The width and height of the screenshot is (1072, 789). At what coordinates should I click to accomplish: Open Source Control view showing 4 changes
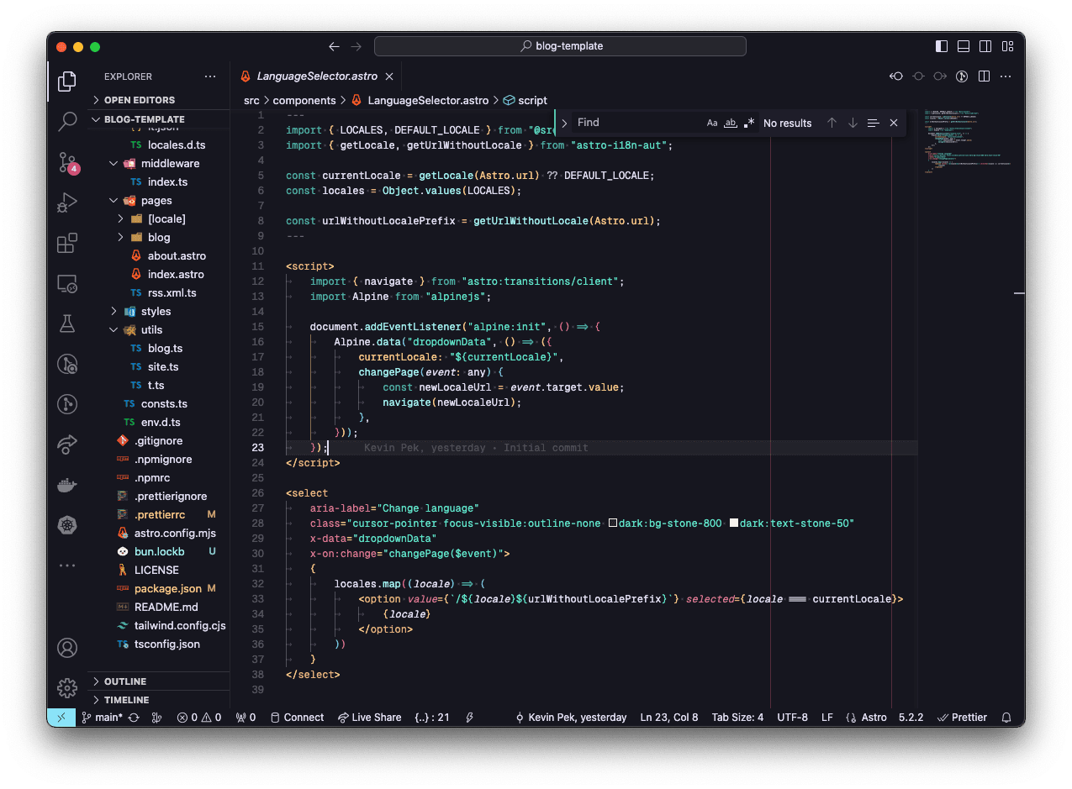[x=66, y=161]
